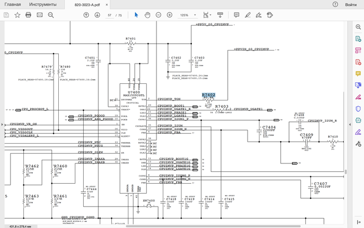Click the page number input field
Screen dimensions: 364x228
point(110,15)
